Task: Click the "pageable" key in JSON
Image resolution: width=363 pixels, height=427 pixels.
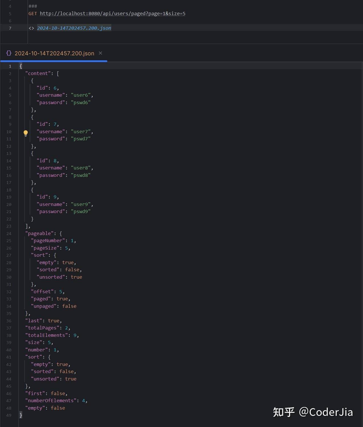Action: (x=39, y=233)
